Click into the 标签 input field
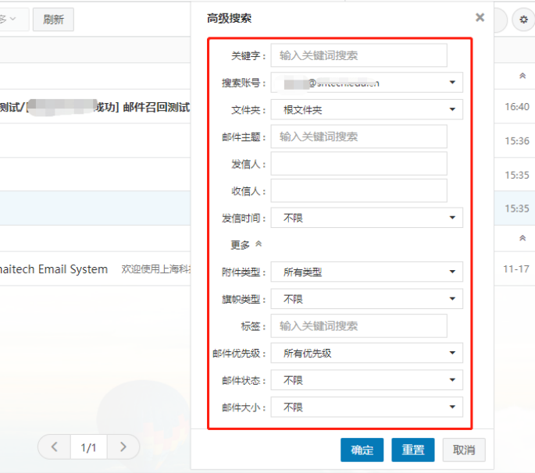535x473 pixels. point(359,326)
